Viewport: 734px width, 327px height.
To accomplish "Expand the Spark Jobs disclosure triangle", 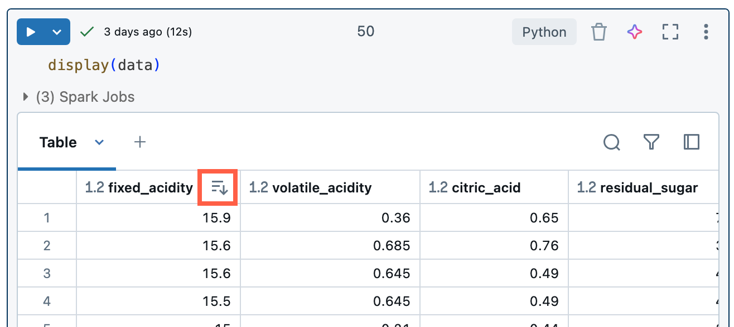I will (25, 96).
